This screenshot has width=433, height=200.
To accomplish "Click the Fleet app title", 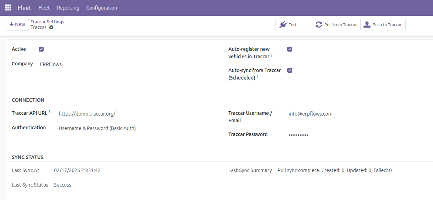I will click(24, 8).
